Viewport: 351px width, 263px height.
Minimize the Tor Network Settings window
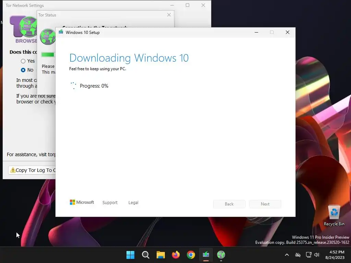click(172, 5)
